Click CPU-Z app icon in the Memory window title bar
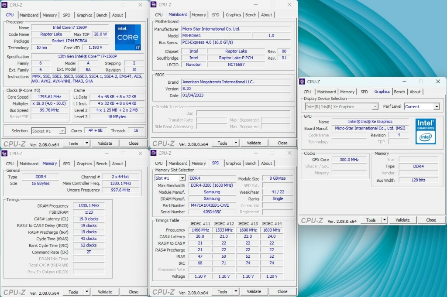The width and height of the screenshot is (447, 297). click(4, 154)
